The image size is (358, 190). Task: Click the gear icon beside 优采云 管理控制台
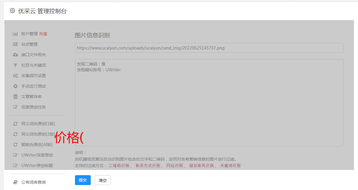coord(12,11)
